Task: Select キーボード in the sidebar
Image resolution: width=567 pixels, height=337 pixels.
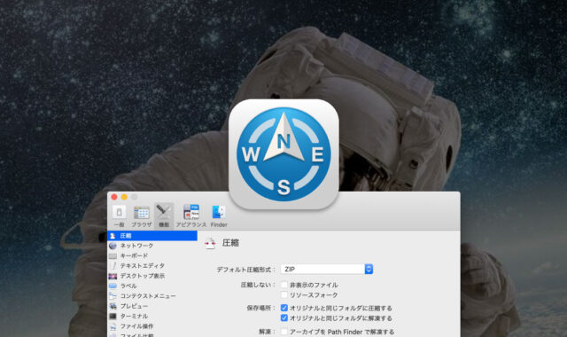Action: [x=152, y=256]
